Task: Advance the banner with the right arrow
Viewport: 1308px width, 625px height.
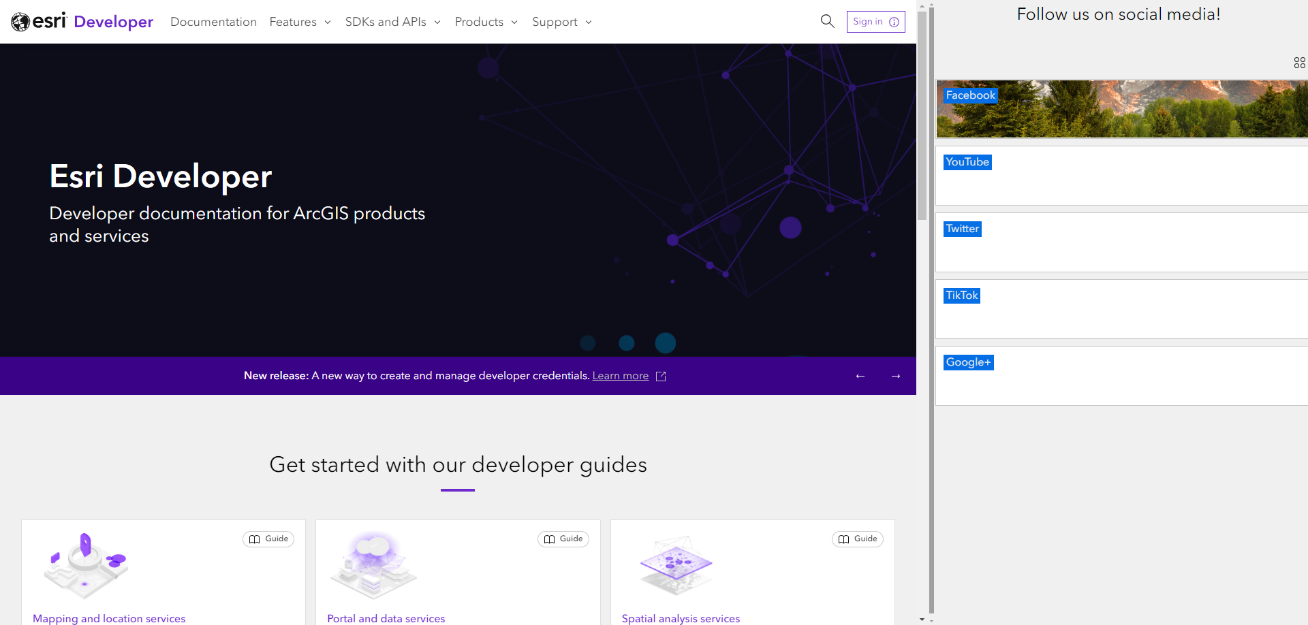Action: click(897, 376)
